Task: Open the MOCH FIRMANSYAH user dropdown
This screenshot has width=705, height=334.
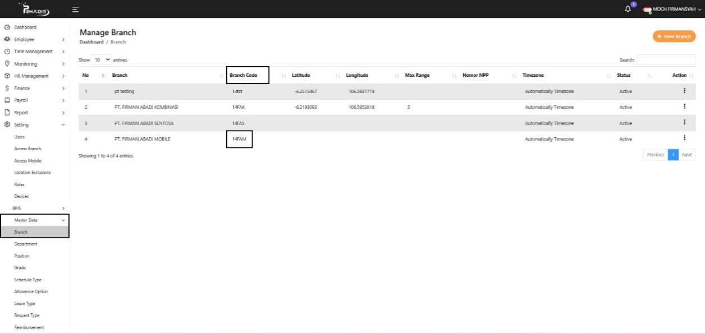Action: (x=673, y=10)
